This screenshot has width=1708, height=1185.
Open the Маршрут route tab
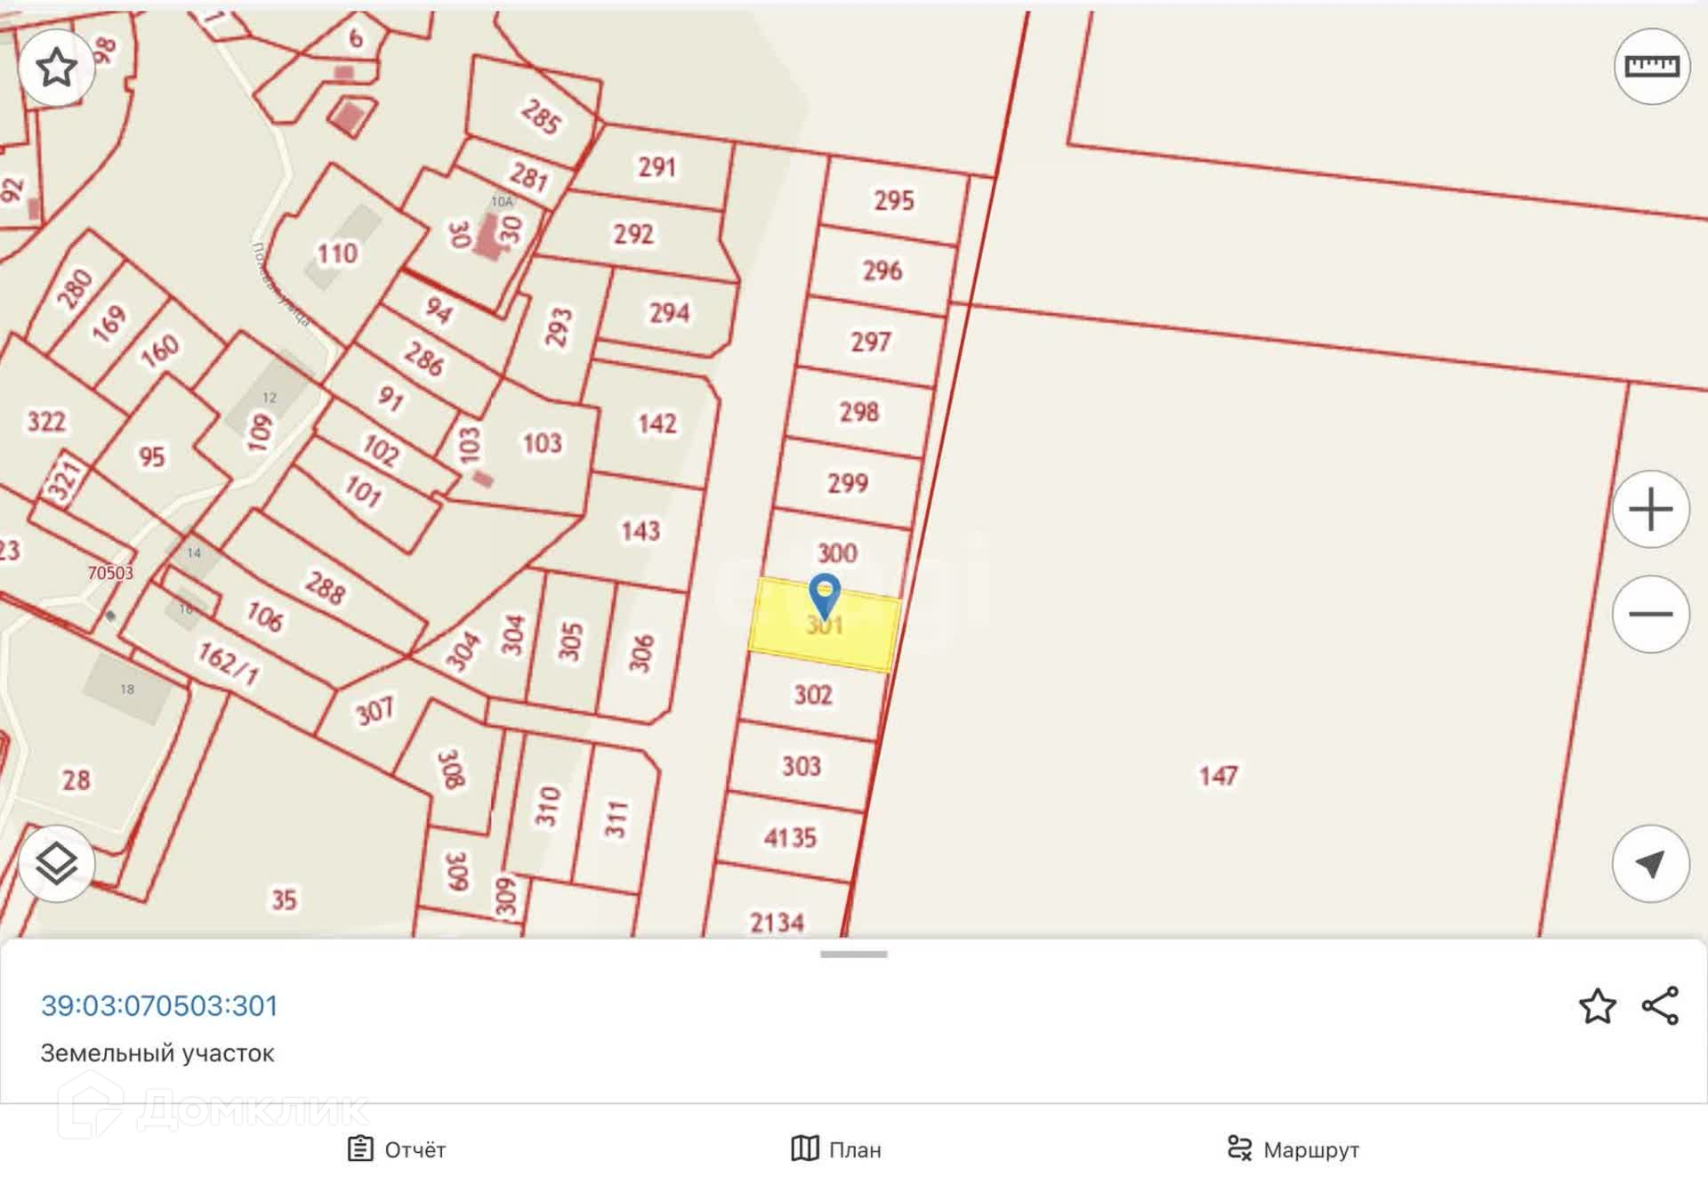click(x=1293, y=1149)
